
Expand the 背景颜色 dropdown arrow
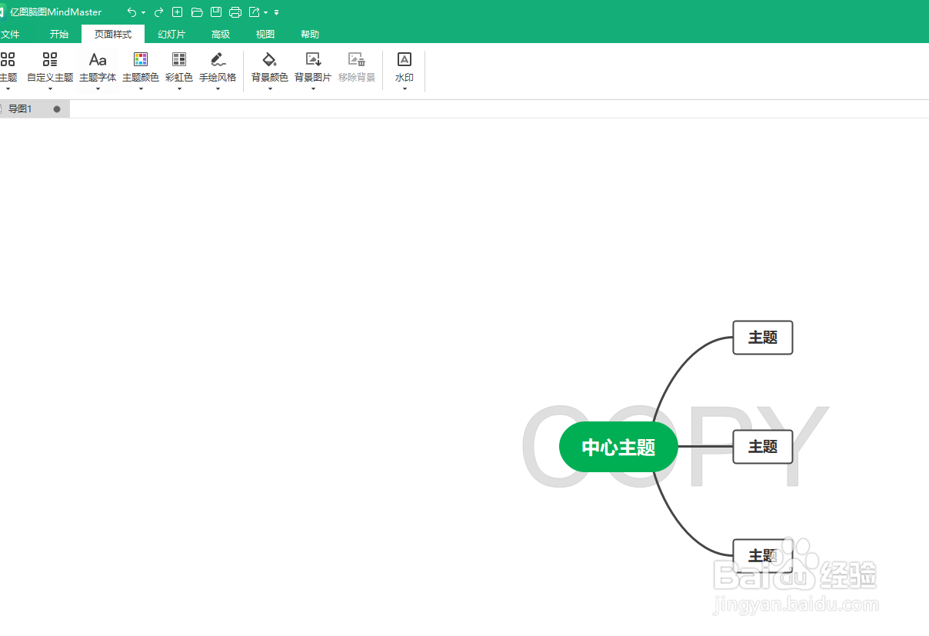tap(270, 88)
